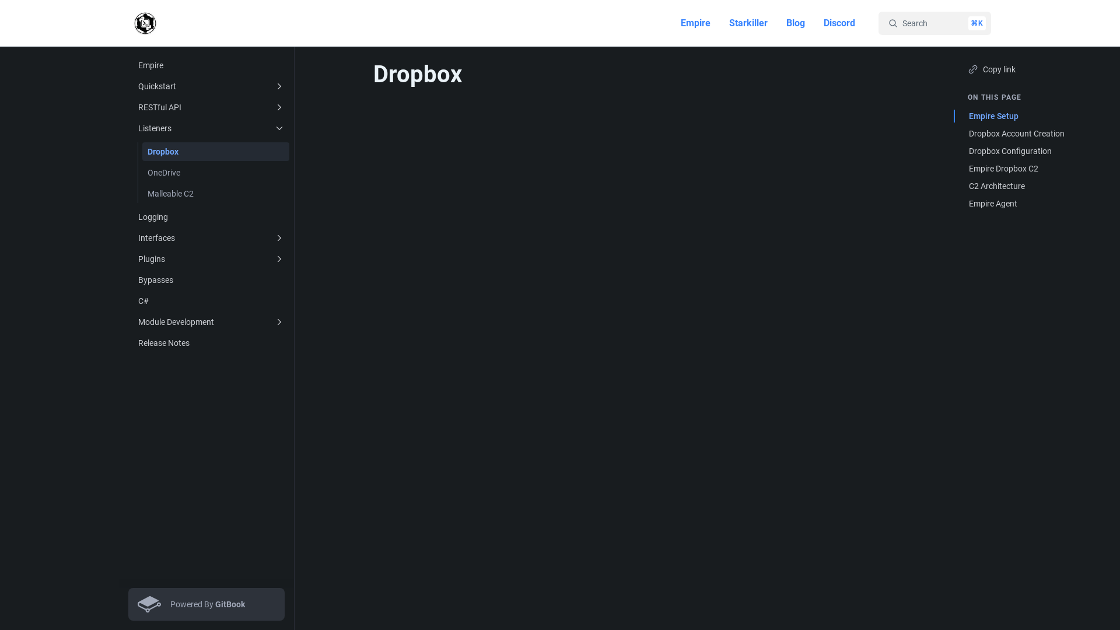
Task: Open the Quickstart sidebar page
Action: pyautogui.click(x=211, y=86)
